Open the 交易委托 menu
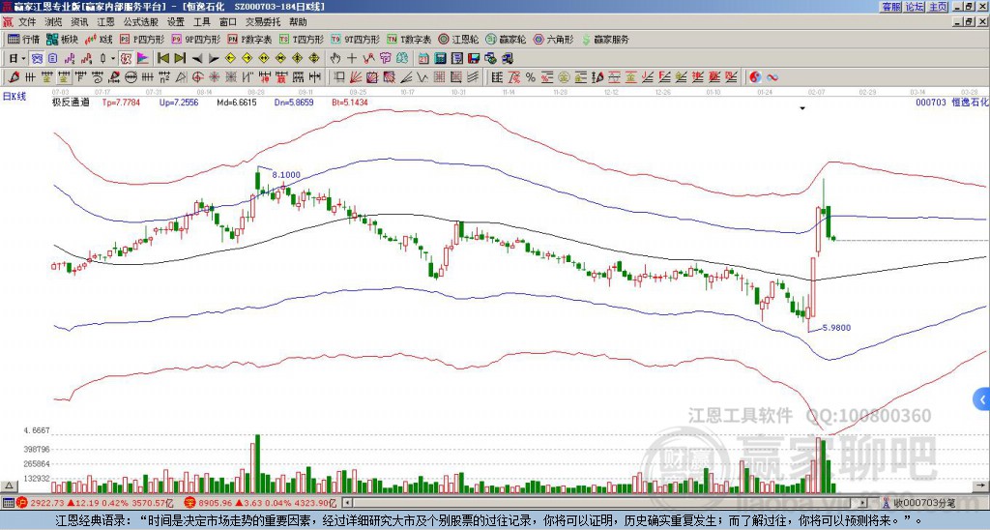This screenshot has width=990, height=530. 263,22
